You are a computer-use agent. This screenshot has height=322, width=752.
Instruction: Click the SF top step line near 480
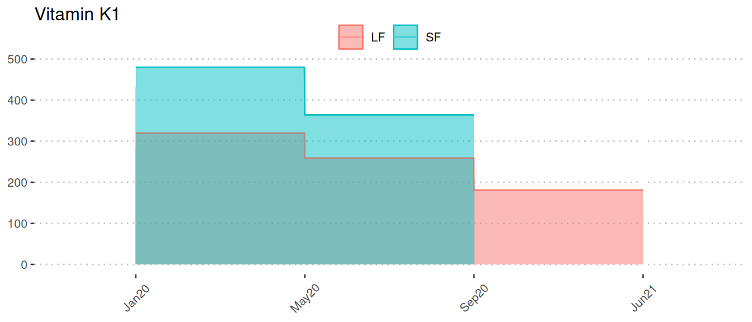pos(220,68)
